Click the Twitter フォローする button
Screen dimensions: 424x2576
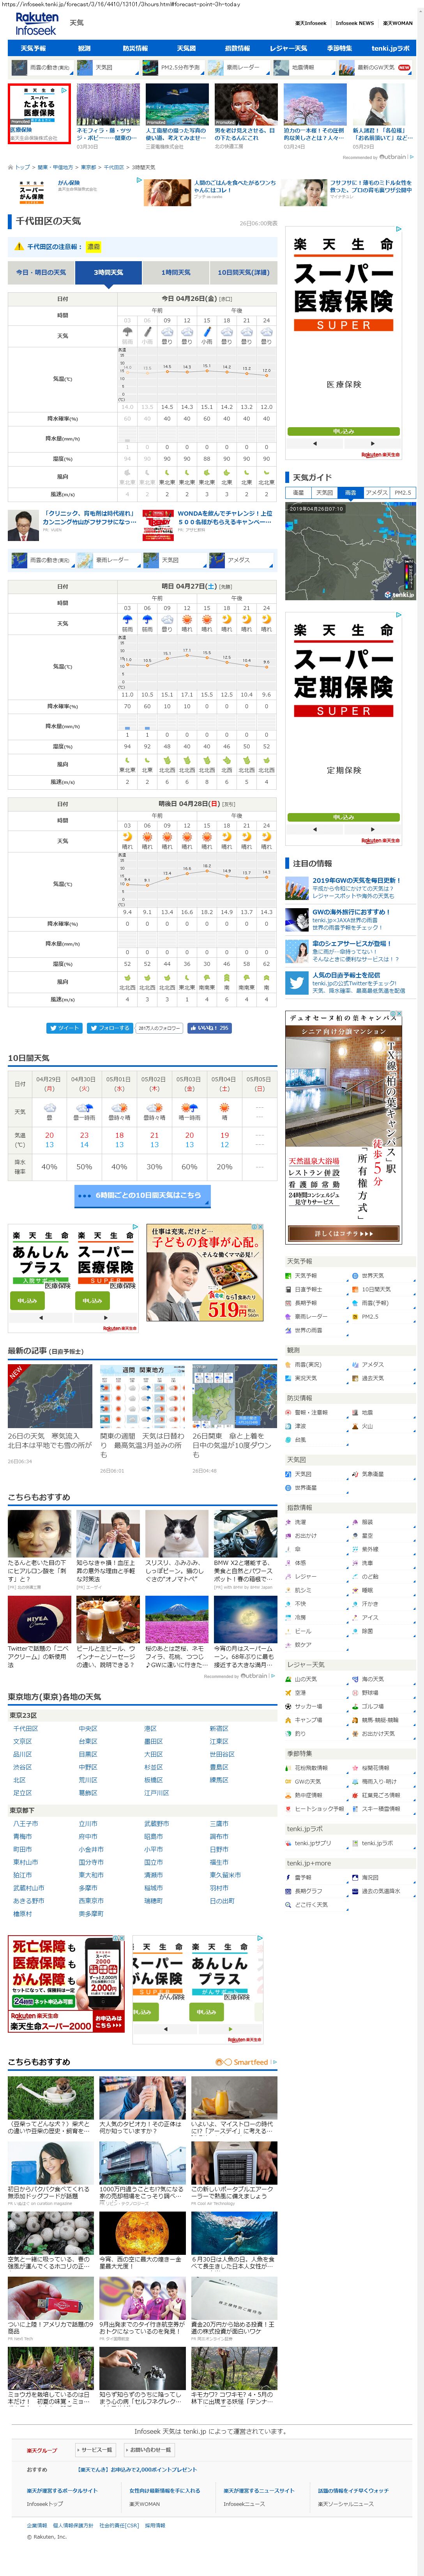coord(109,1027)
